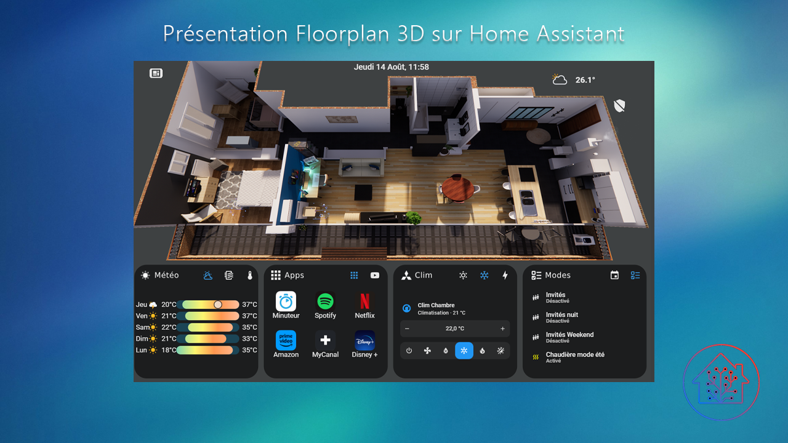Click the house circuit logo in corner

coord(721,383)
